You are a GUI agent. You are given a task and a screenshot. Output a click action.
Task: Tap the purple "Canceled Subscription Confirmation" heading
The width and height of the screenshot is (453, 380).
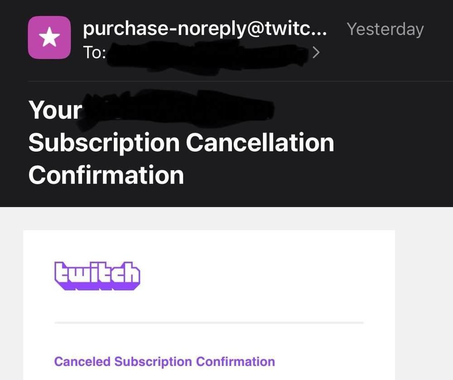click(x=164, y=361)
